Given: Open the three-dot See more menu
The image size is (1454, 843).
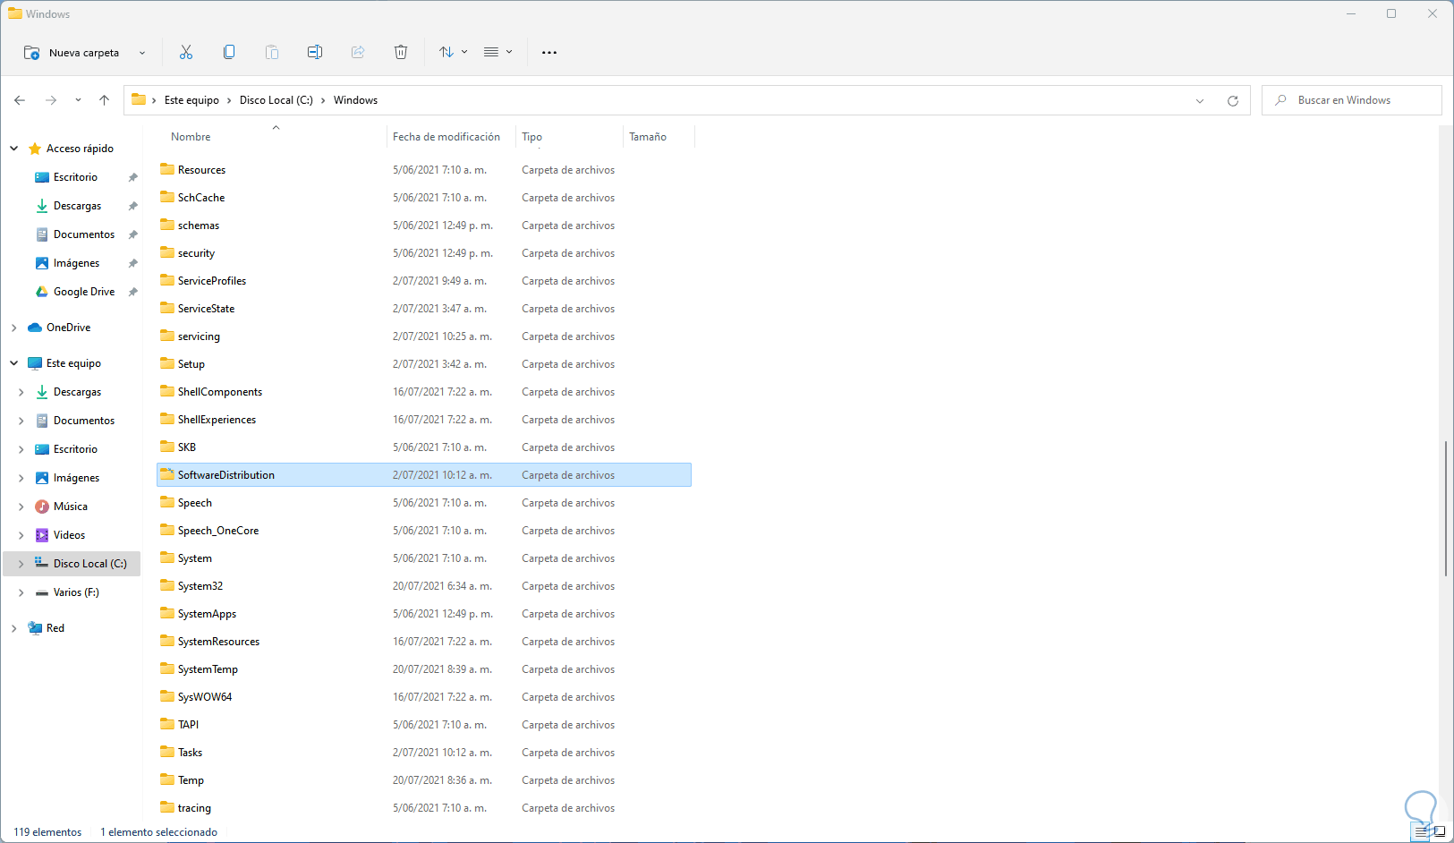Looking at the screenshot, I should pos(549,53).
